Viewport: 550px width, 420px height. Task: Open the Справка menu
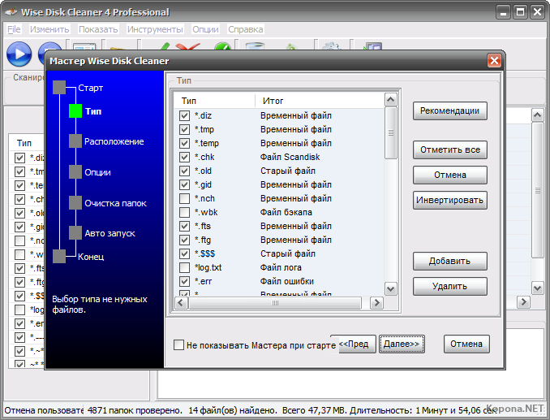coord(245,29)
